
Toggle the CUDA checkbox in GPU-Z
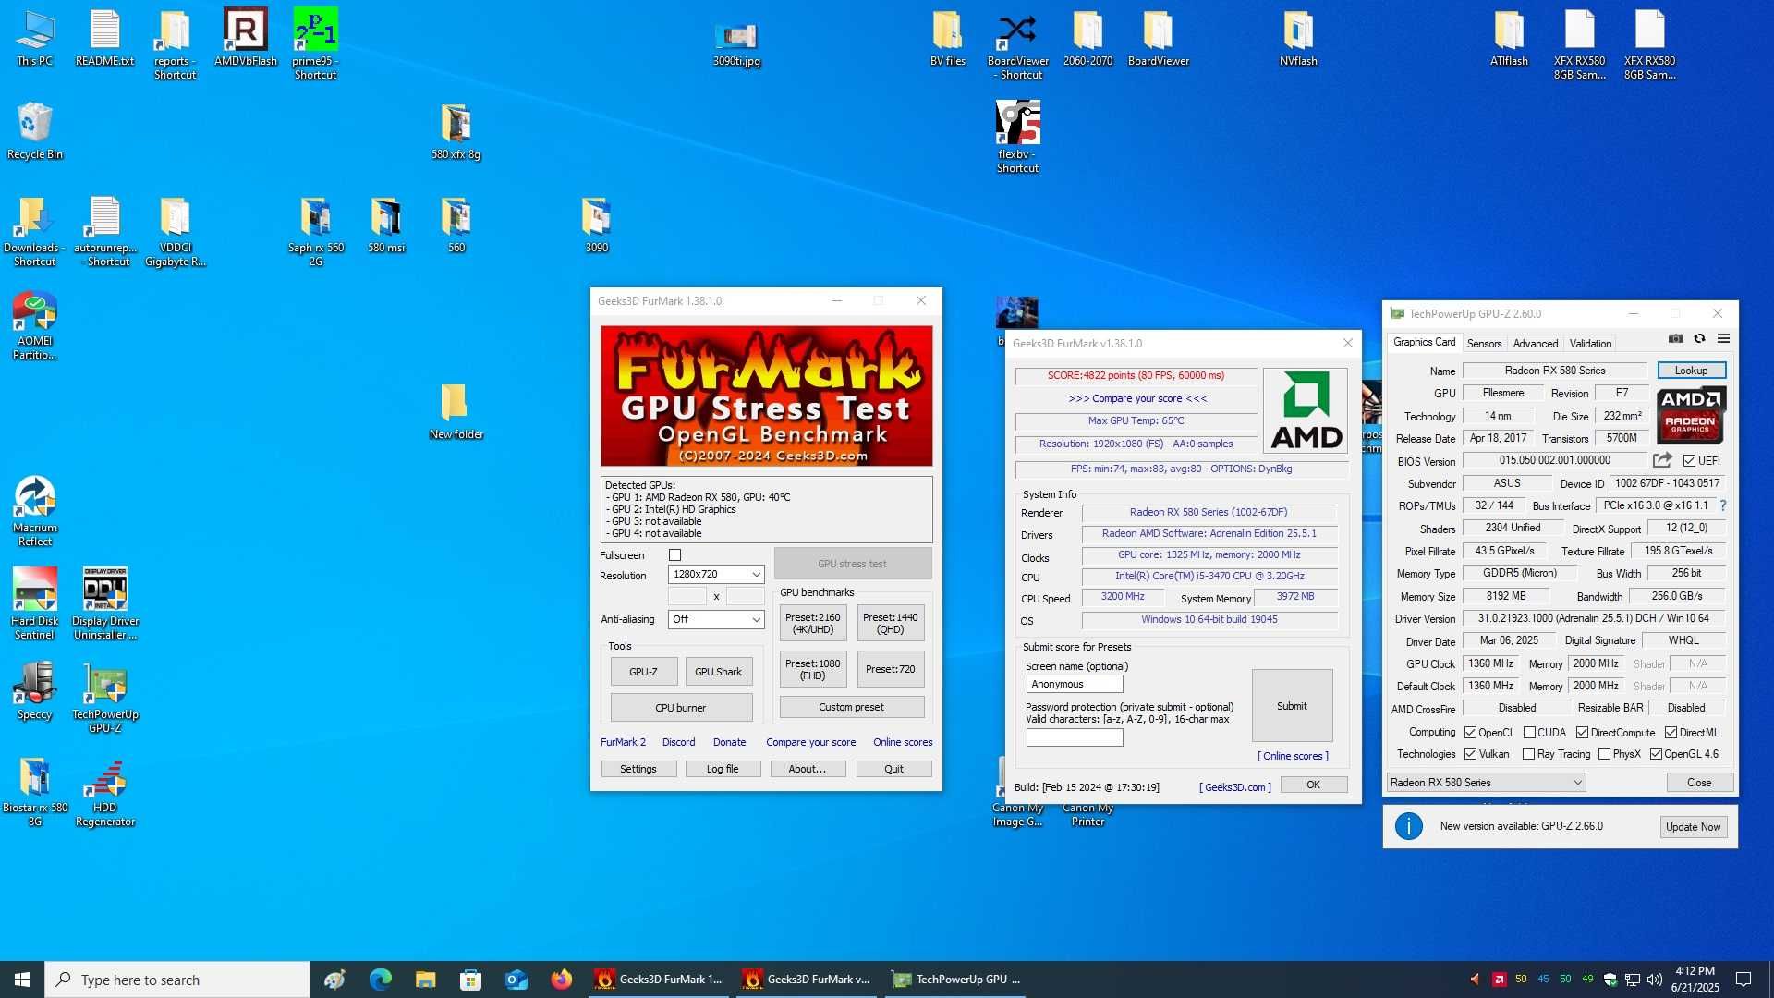click(x=1529, y=733)
